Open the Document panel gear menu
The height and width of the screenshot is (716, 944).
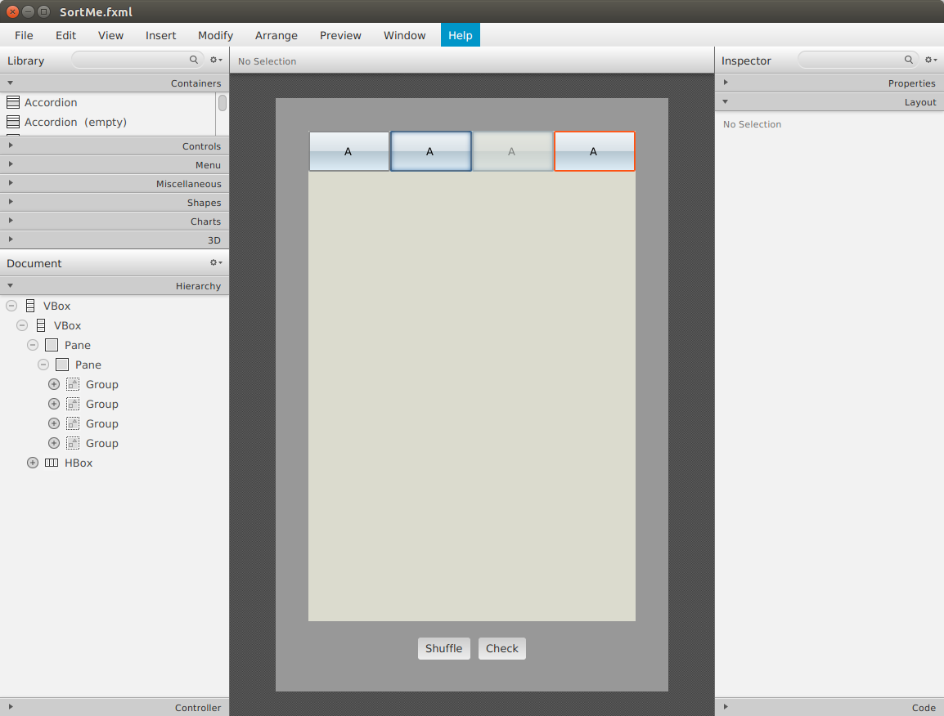[214, 262]
